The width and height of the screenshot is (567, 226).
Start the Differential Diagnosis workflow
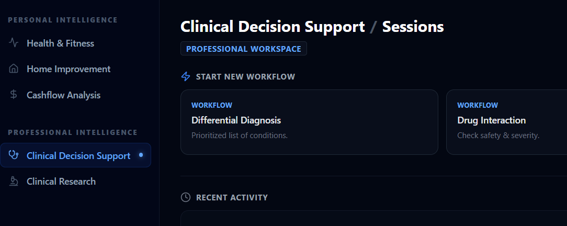click(309, 122)
